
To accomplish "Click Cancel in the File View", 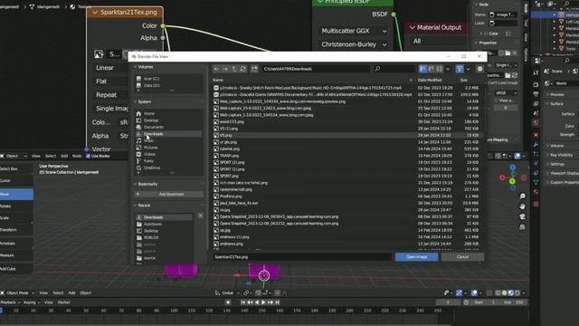I will pyautogui.click(x=462, y=257).
